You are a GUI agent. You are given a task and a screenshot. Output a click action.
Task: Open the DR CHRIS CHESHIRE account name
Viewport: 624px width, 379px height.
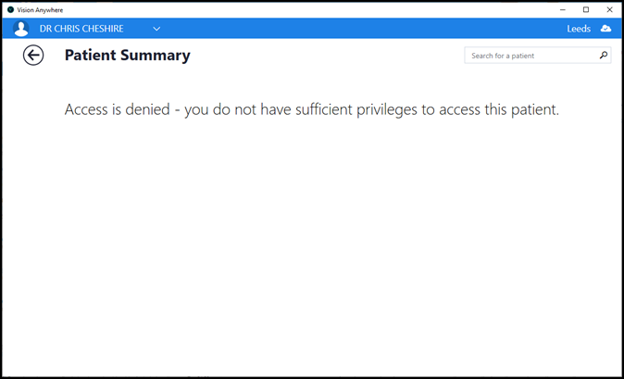[x=81, y=29]
